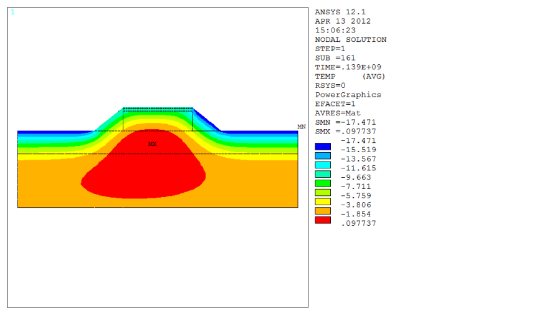The height and width of the screenshot is (315, 539).
Task: Click the green legend swatch beside -9.663
Action: [x=323, y=183]
